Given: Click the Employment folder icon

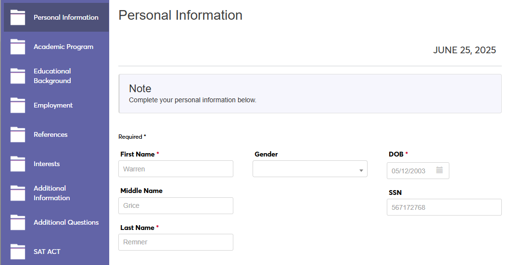Looking at the screenshot, I should [18, 105].
